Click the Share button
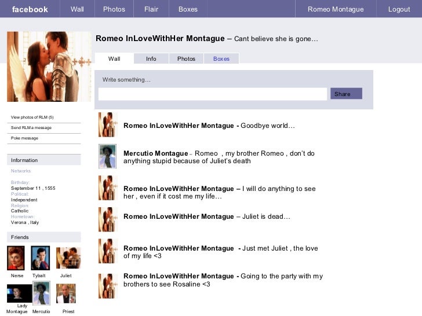Viewport: 422px width, 316px height. [x=346, y=94]
